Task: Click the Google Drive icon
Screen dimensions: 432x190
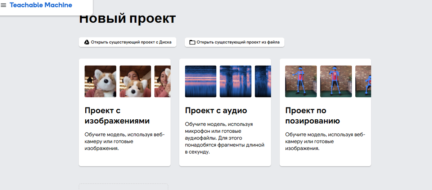Action: [87, 42]
